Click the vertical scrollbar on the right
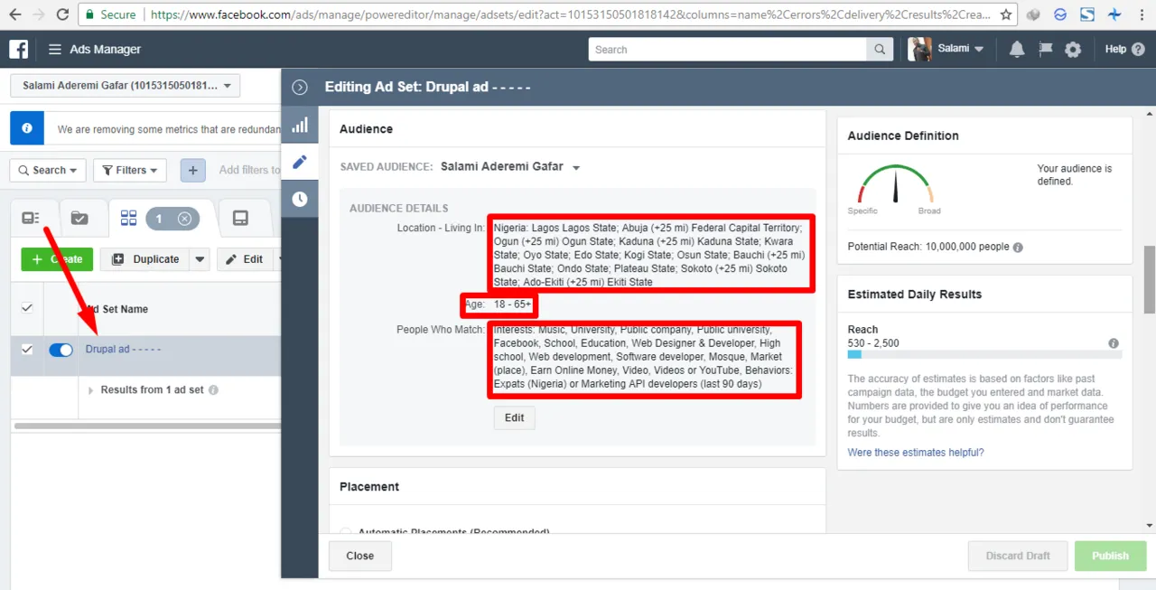 click(x=1149, y=278)
